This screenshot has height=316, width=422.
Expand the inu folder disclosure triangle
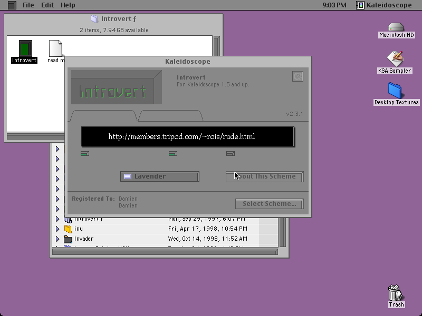tap(57, 229)
